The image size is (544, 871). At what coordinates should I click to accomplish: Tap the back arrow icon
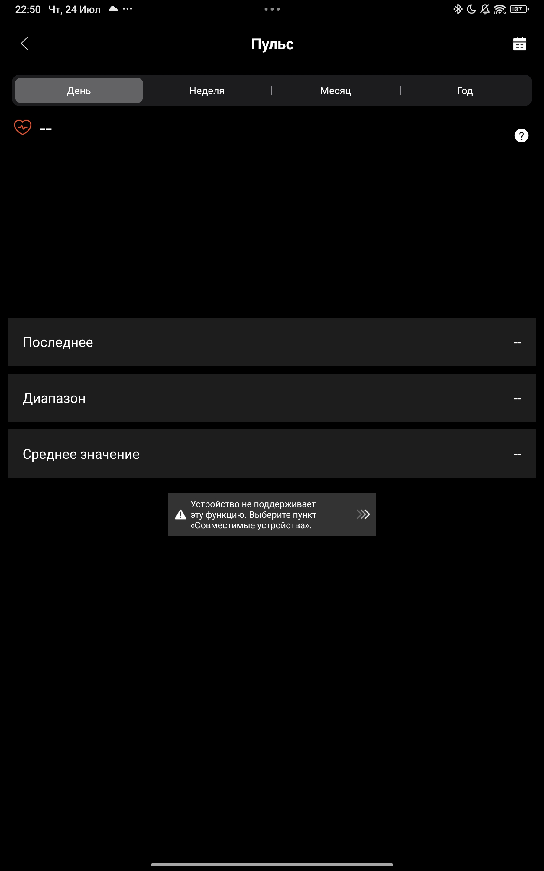24,44
